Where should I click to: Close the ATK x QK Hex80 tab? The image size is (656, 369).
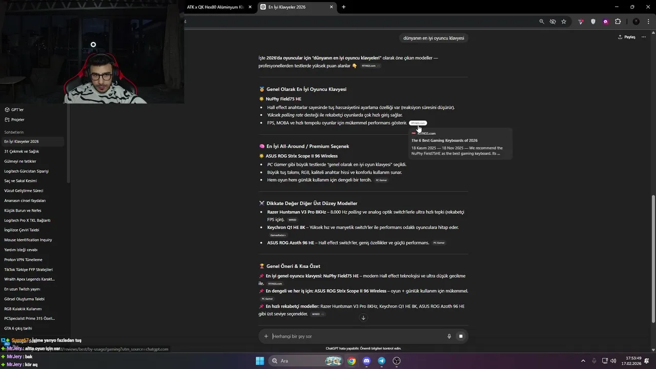(250, 7)
